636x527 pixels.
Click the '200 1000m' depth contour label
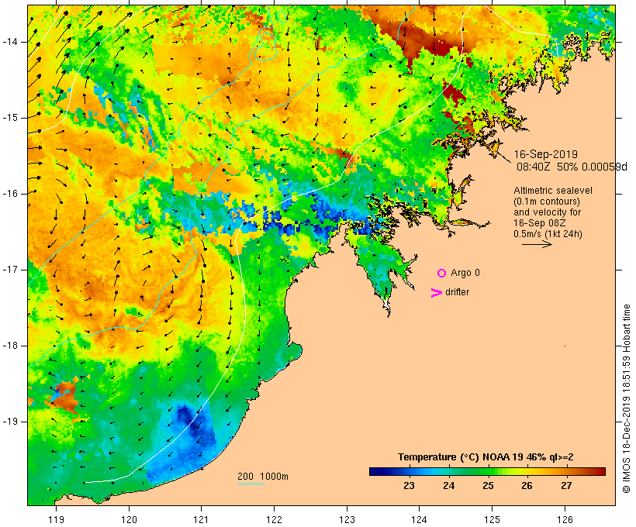click(263, 477)
